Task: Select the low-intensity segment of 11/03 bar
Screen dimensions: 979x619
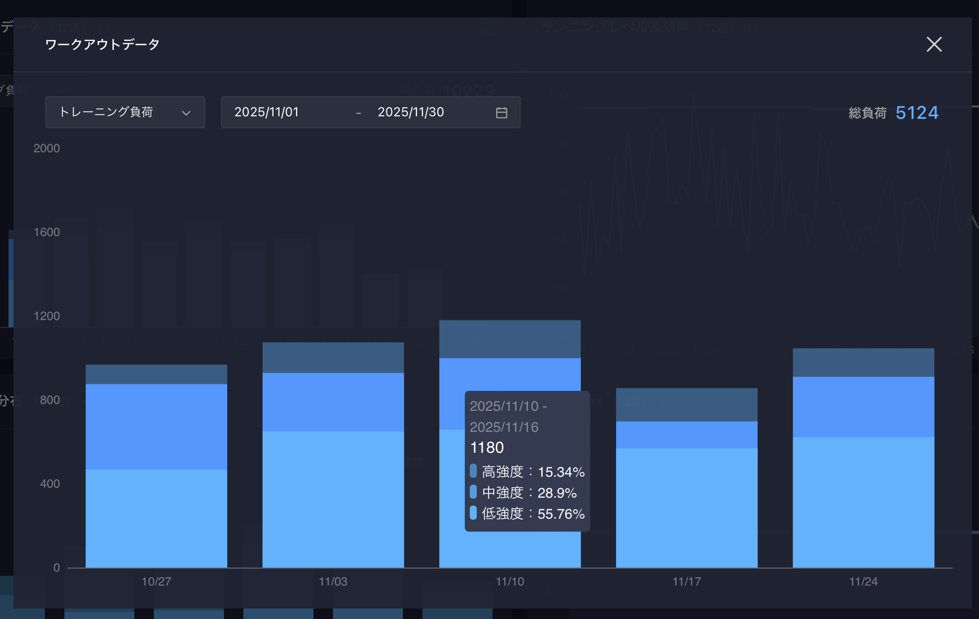Action: [333, 499]
